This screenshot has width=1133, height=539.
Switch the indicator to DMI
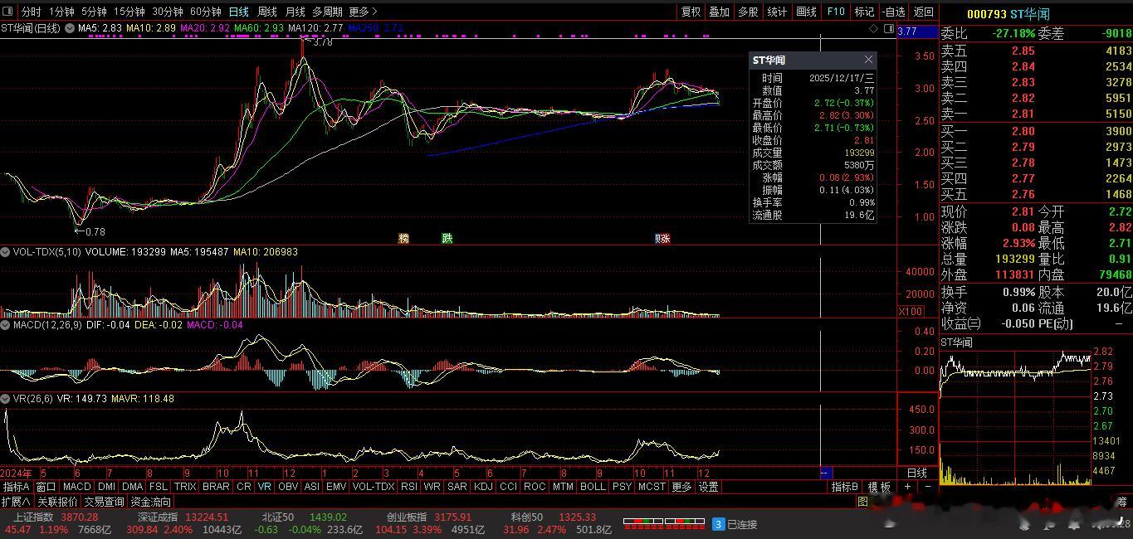point(107,487)
